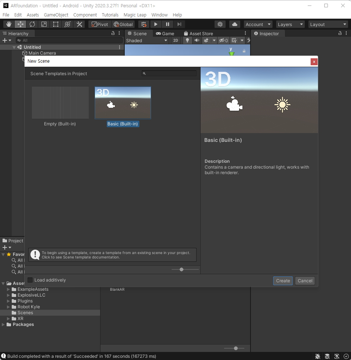This screenshot has height=360, width=351.
Task: Add object via Hierarchy plus button
Action: click(7, 40)
